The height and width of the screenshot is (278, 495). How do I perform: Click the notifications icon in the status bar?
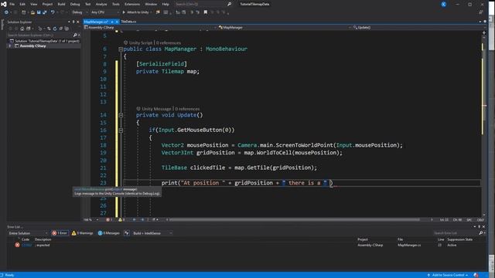click(476, 275)
